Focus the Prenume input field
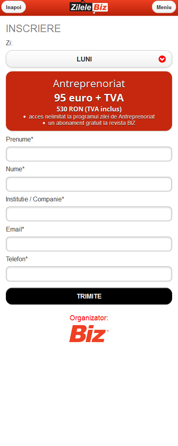Viewport: 178px width, 446px height. pyautogui.click(x=89, y=154)
